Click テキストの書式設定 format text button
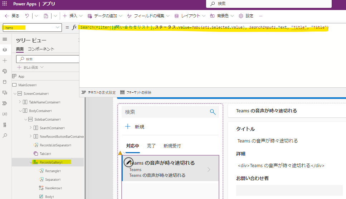Image resolution: width=346 pixels, height=199 pixels. click(99, 92)
